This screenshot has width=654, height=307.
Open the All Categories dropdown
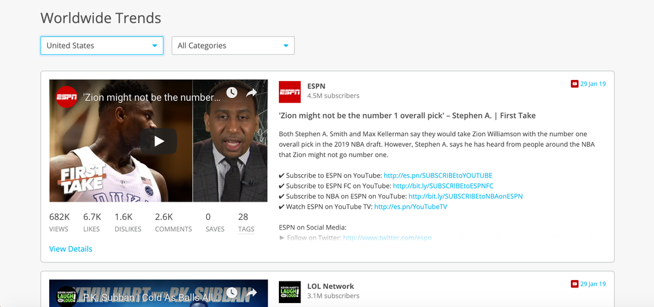[x=233, y=45]
